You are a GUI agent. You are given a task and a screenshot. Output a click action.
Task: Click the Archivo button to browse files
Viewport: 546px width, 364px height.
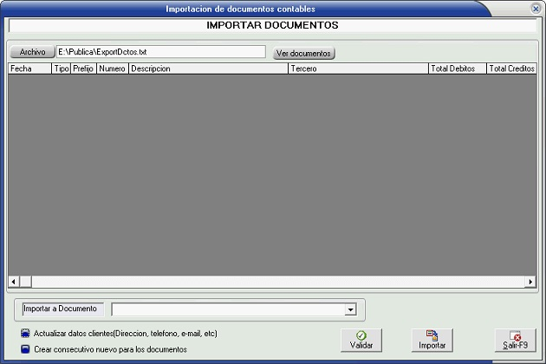click(31, 52)
